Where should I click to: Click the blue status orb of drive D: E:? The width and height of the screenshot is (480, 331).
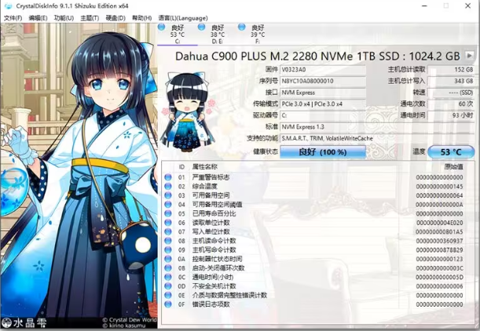(x=201, y=27)
